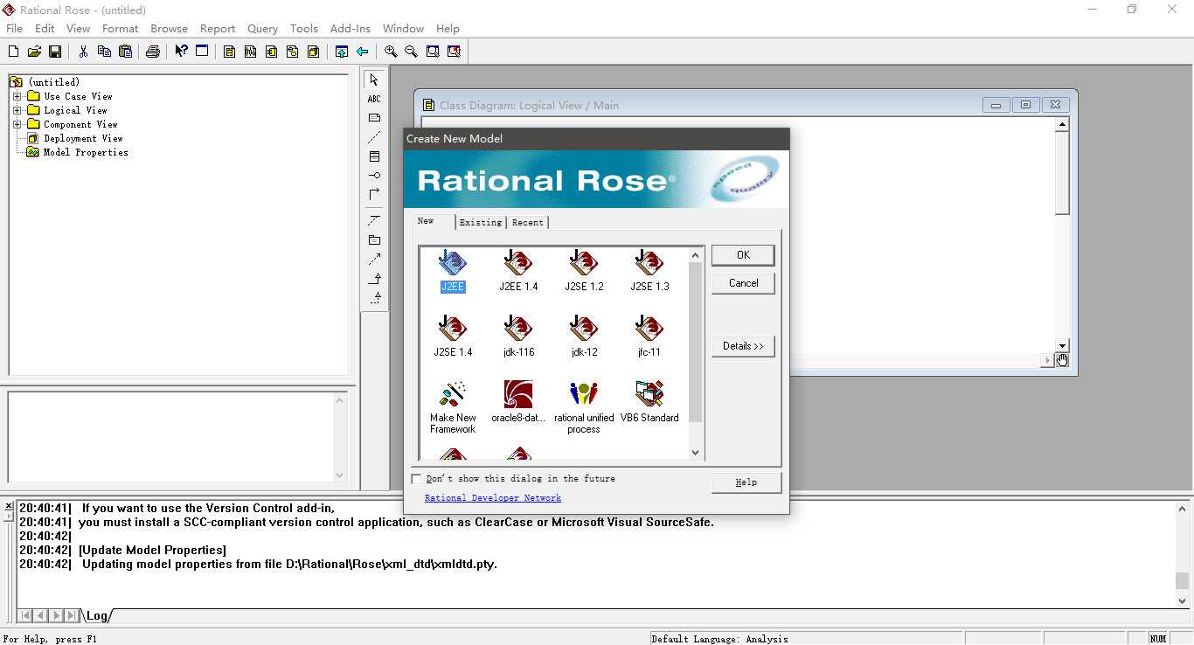Click the Open model folder icon
Viewport: 1194px width, 645px height.
(x=34, y=52)
